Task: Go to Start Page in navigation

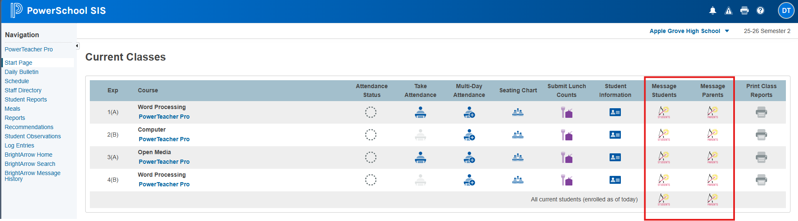Action: point(18,63)
